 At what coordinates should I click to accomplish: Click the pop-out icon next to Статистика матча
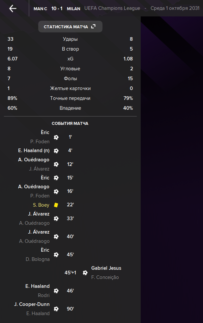(93, 26)
